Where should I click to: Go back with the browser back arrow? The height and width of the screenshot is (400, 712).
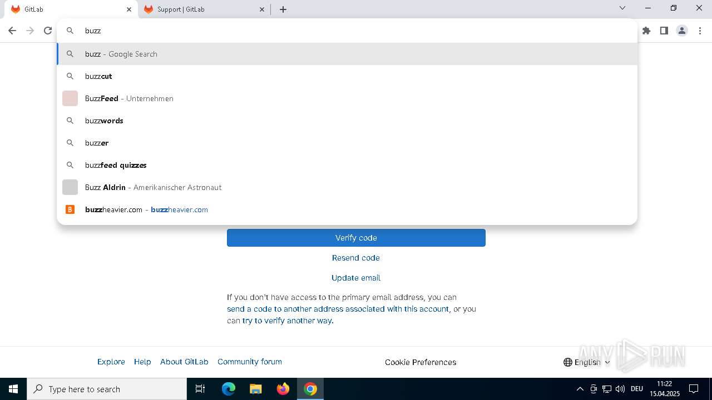[x=12, y=31]
